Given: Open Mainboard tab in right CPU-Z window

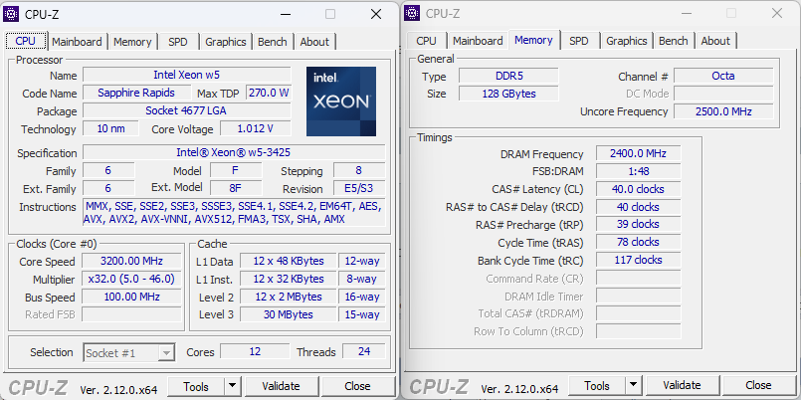Looking at the screenshot, I should pyautogui.click(x=478, y=41).
